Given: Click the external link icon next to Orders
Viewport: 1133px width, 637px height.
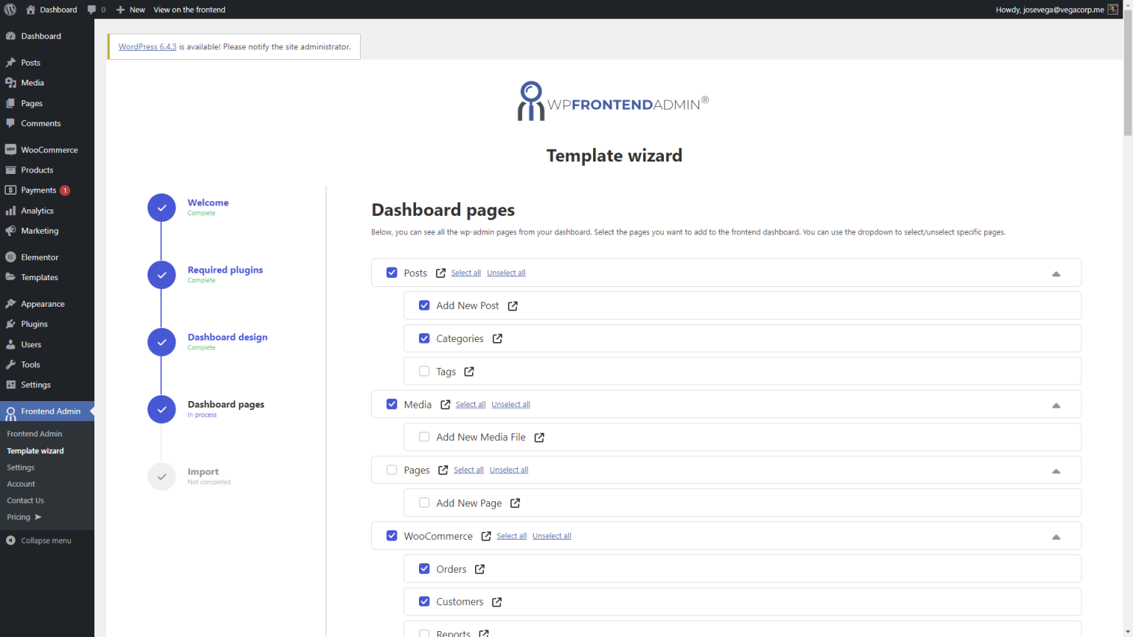Looking at the screenshot, I should point(479,568).
